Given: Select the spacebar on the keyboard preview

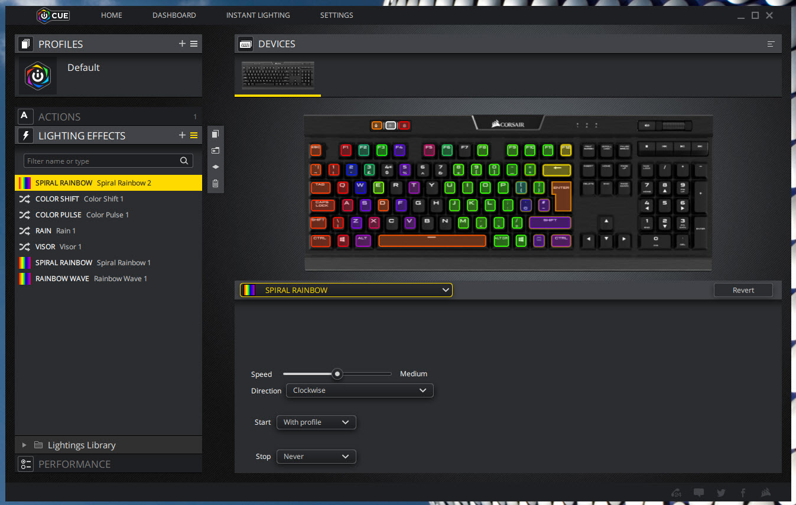Looking at the screenshot, I should pyautogui.click(x=432, y=241).
